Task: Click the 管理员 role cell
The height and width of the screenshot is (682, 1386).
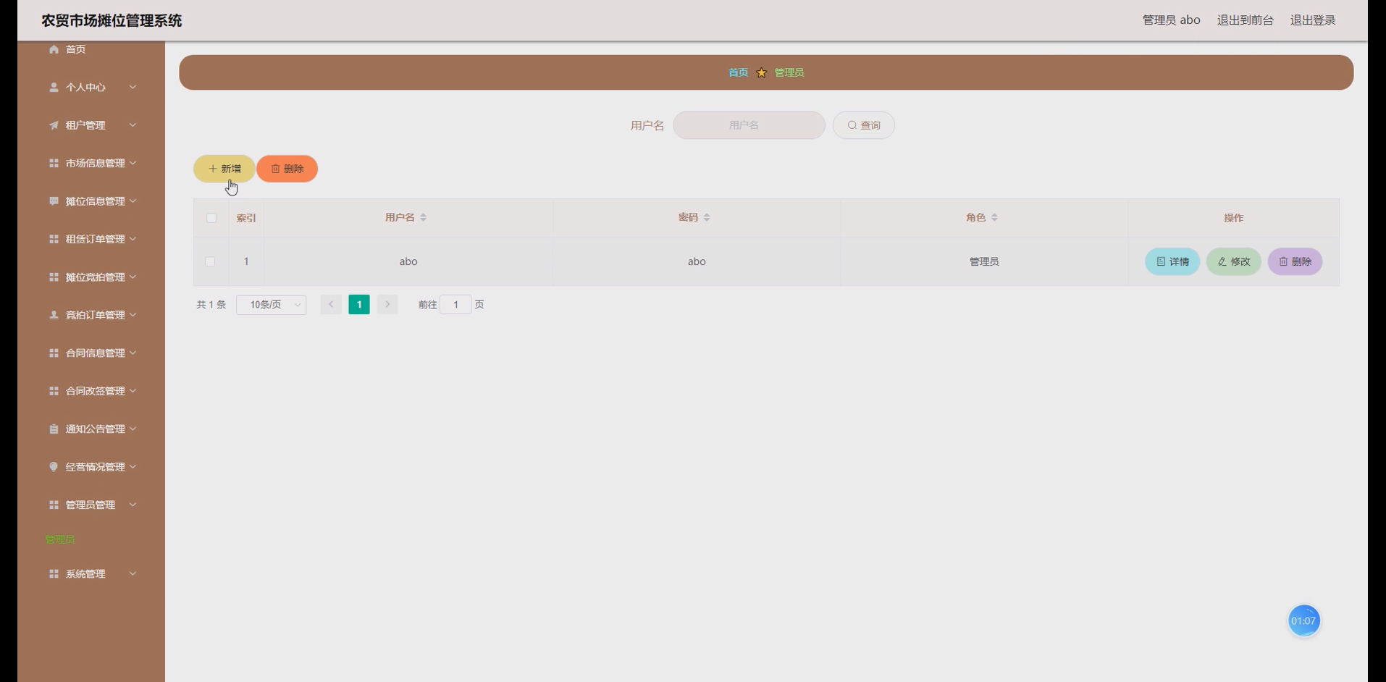Action: coord(984,261)
